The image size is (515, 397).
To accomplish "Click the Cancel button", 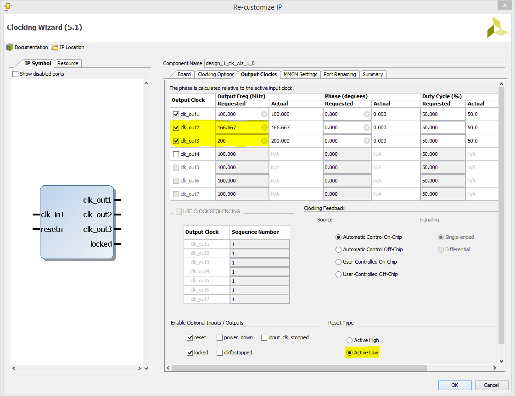I will click(491, 385).
